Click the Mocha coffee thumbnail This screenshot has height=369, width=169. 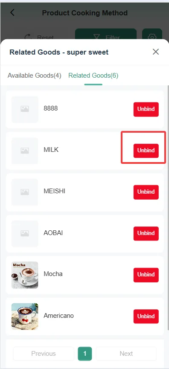25,275
